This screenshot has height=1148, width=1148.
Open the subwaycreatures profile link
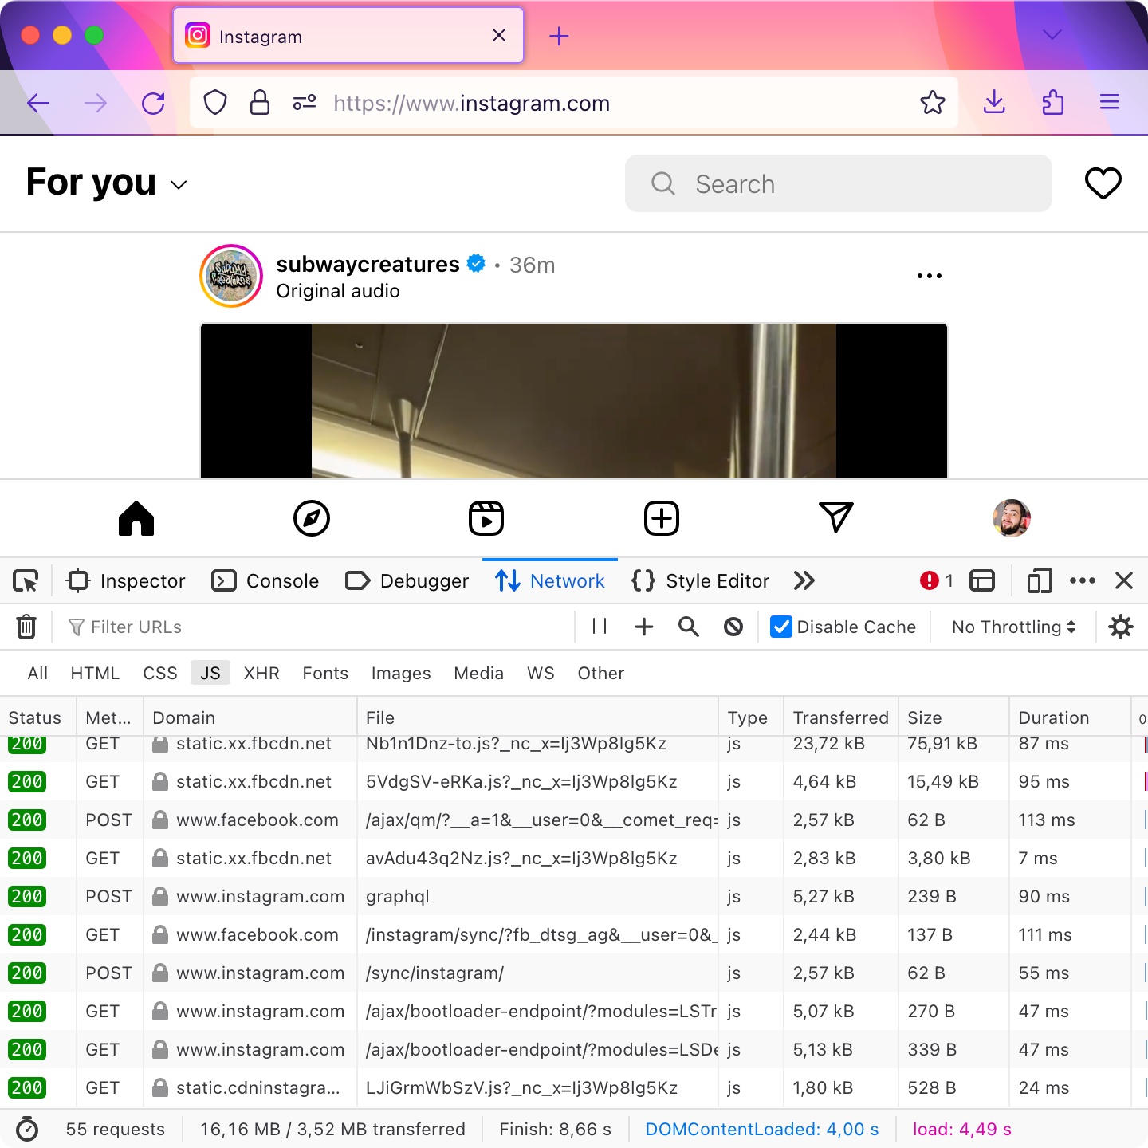368,264
